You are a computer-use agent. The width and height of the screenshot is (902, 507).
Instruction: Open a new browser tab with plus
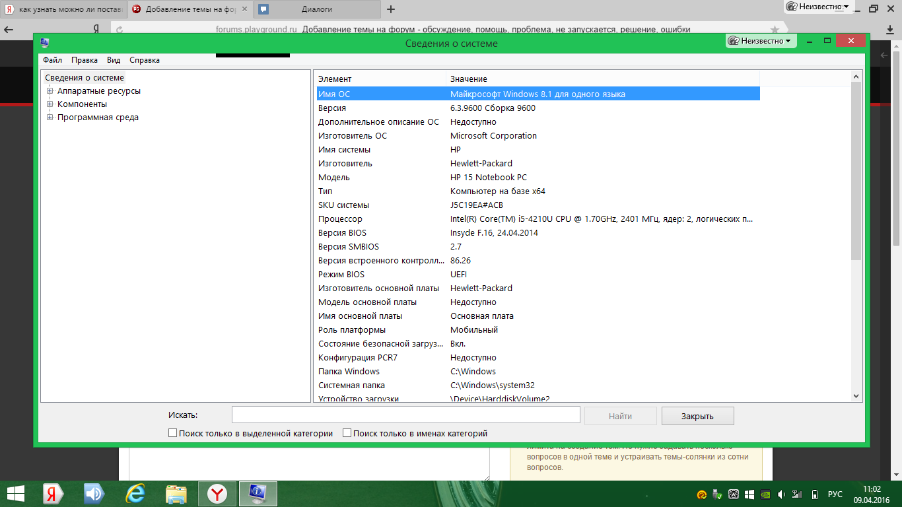click(x=391, y=9)
